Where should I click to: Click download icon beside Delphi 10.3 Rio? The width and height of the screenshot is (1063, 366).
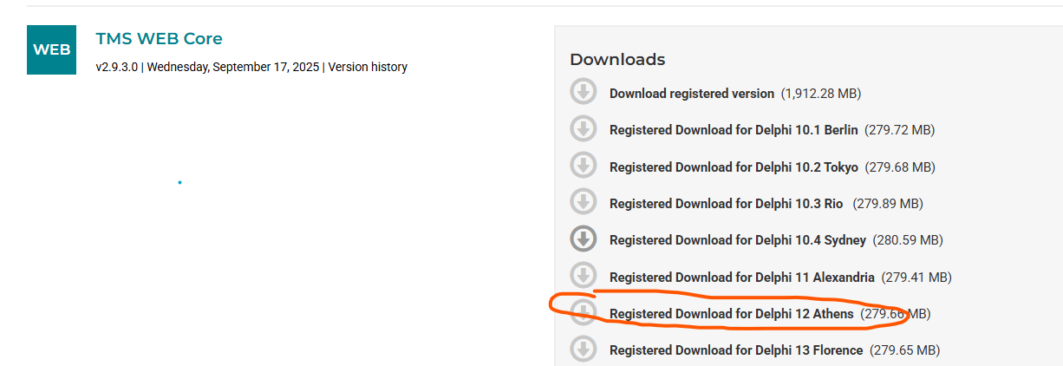point(584,202)
